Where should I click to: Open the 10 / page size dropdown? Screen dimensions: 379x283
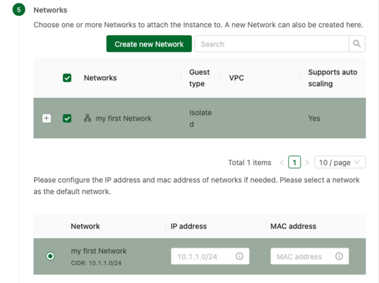[340, 162]
